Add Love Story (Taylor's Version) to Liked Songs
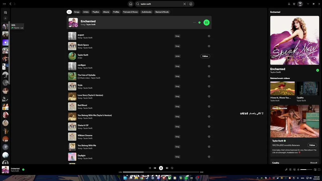Viewport: 322px width, 181px height. (x=209, y=97)
